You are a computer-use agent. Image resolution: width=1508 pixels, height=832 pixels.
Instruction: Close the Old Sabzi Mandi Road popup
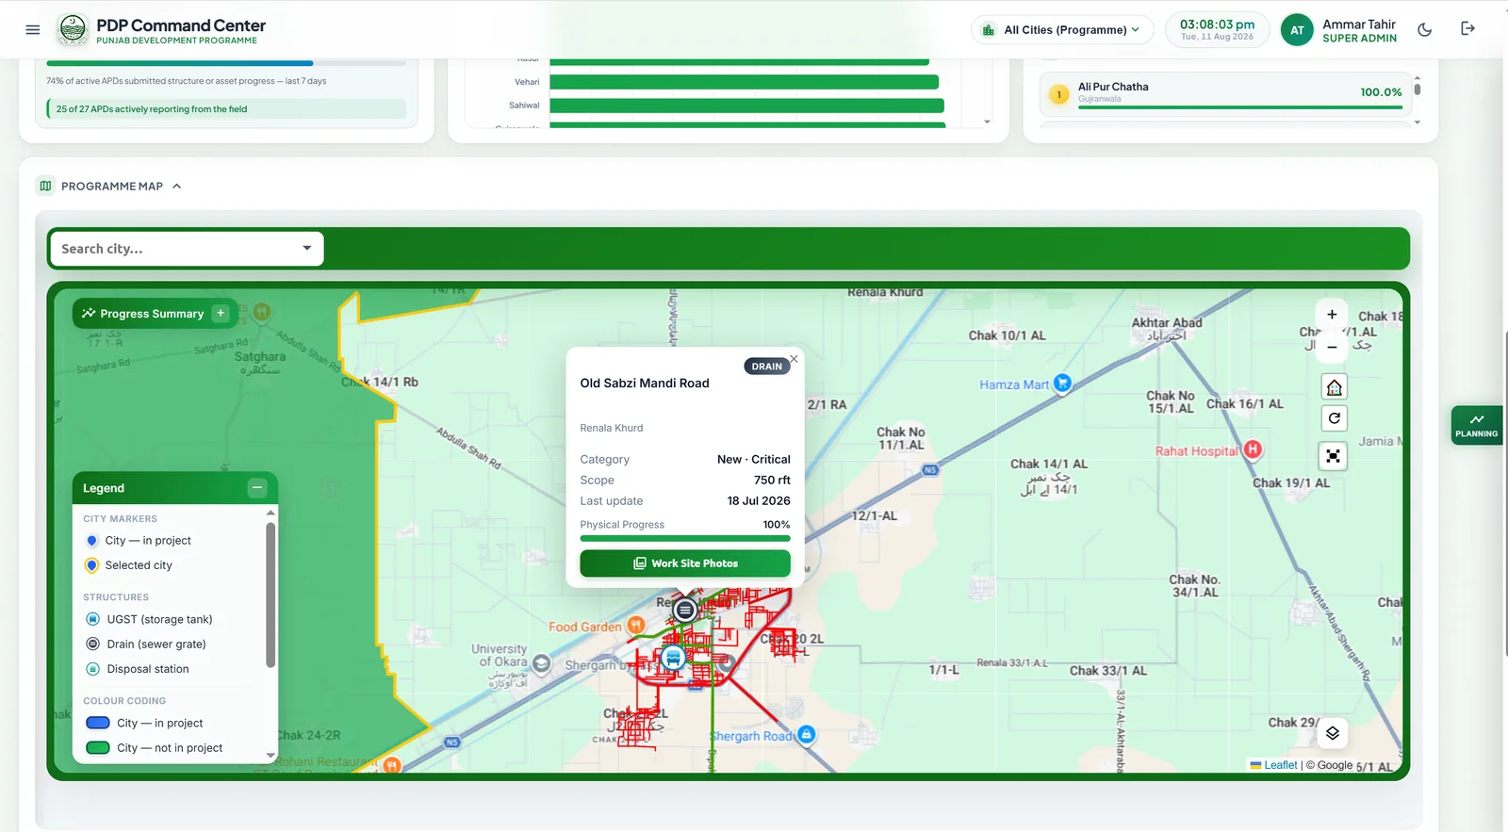pyautogui.click(x=794, y=359)
